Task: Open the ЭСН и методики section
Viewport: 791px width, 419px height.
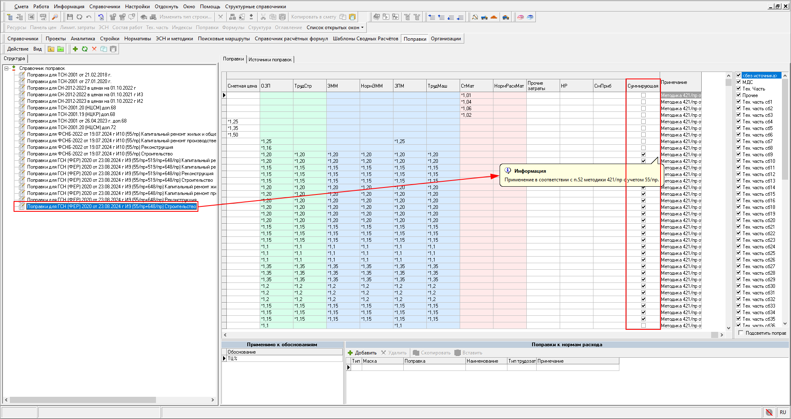Action: 174,39
